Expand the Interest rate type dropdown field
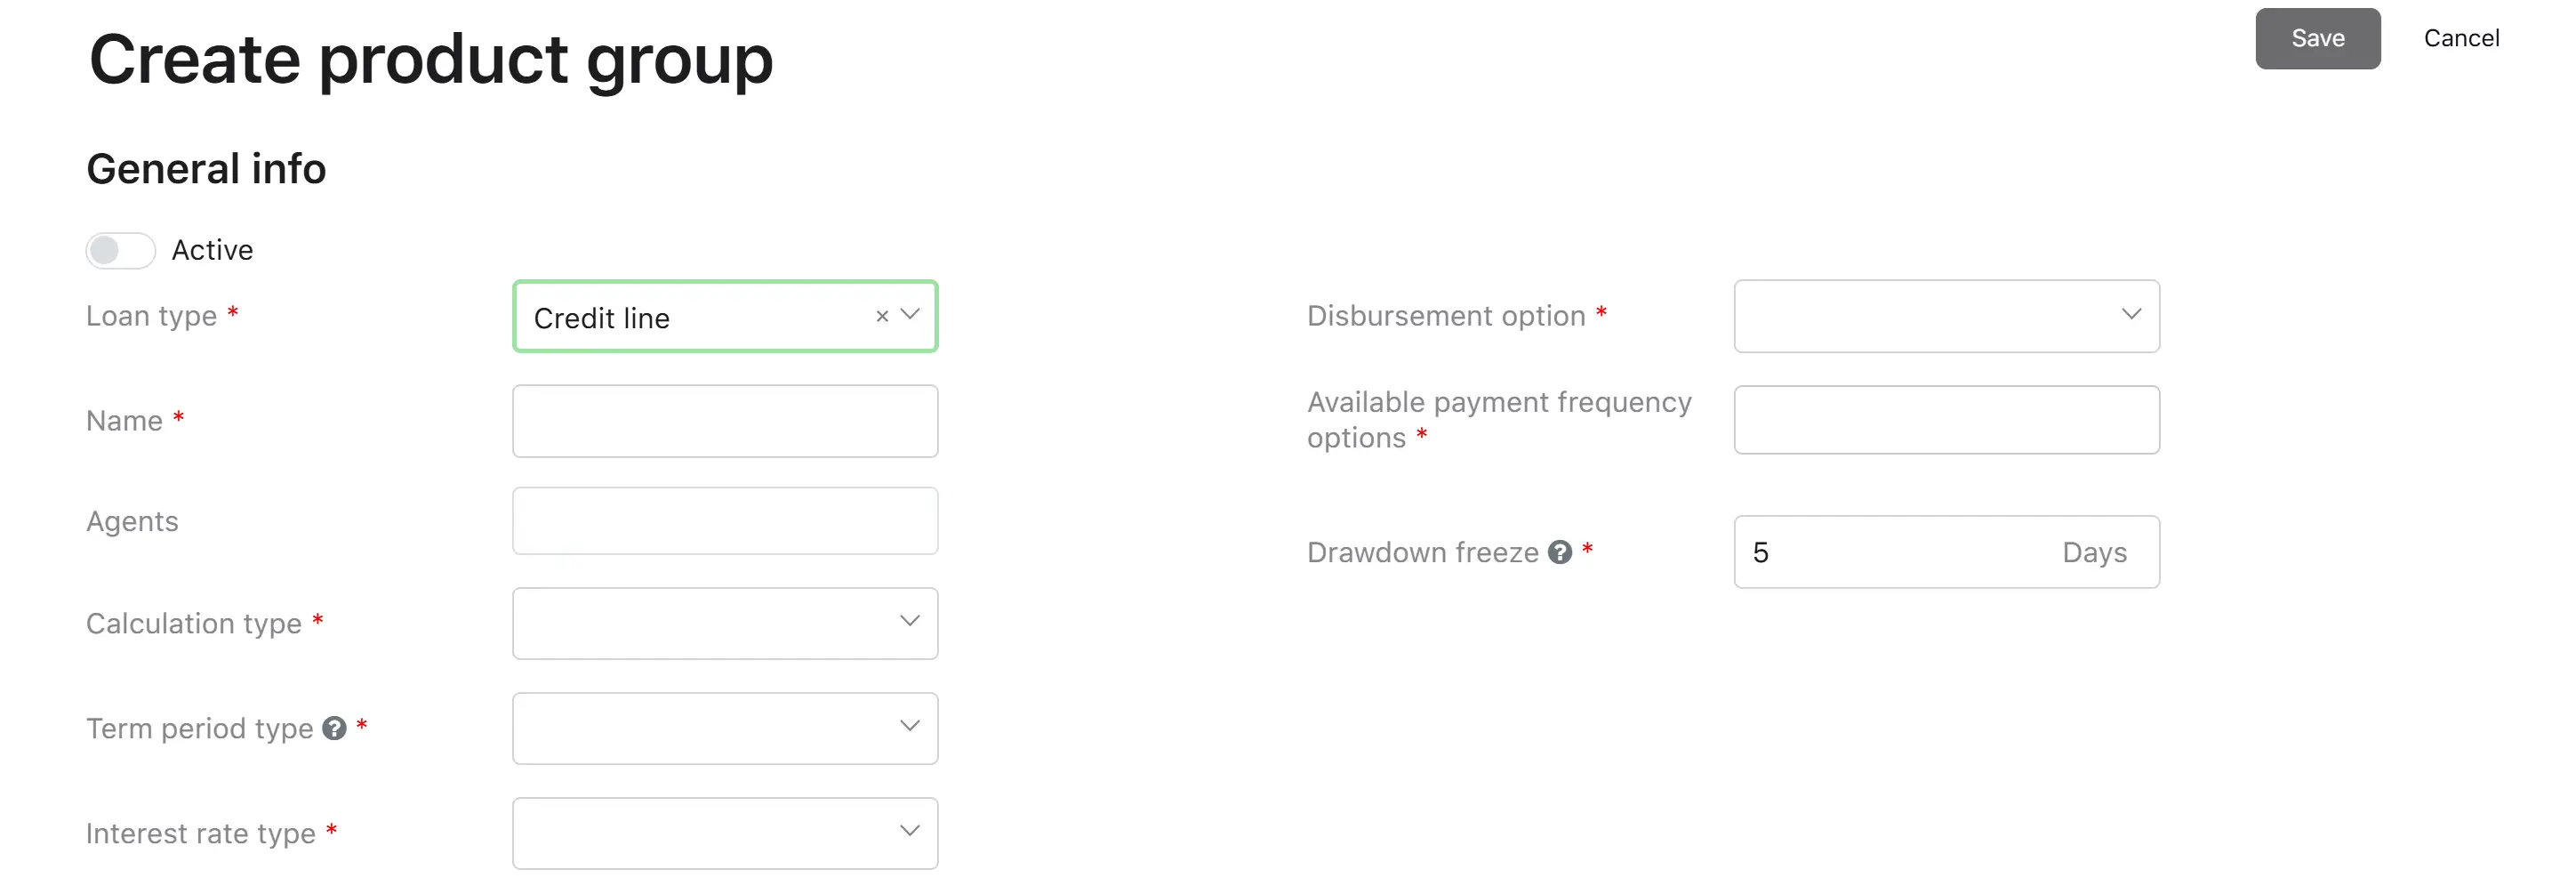Viewport: 2576px width, 894px height. point(725,833)
